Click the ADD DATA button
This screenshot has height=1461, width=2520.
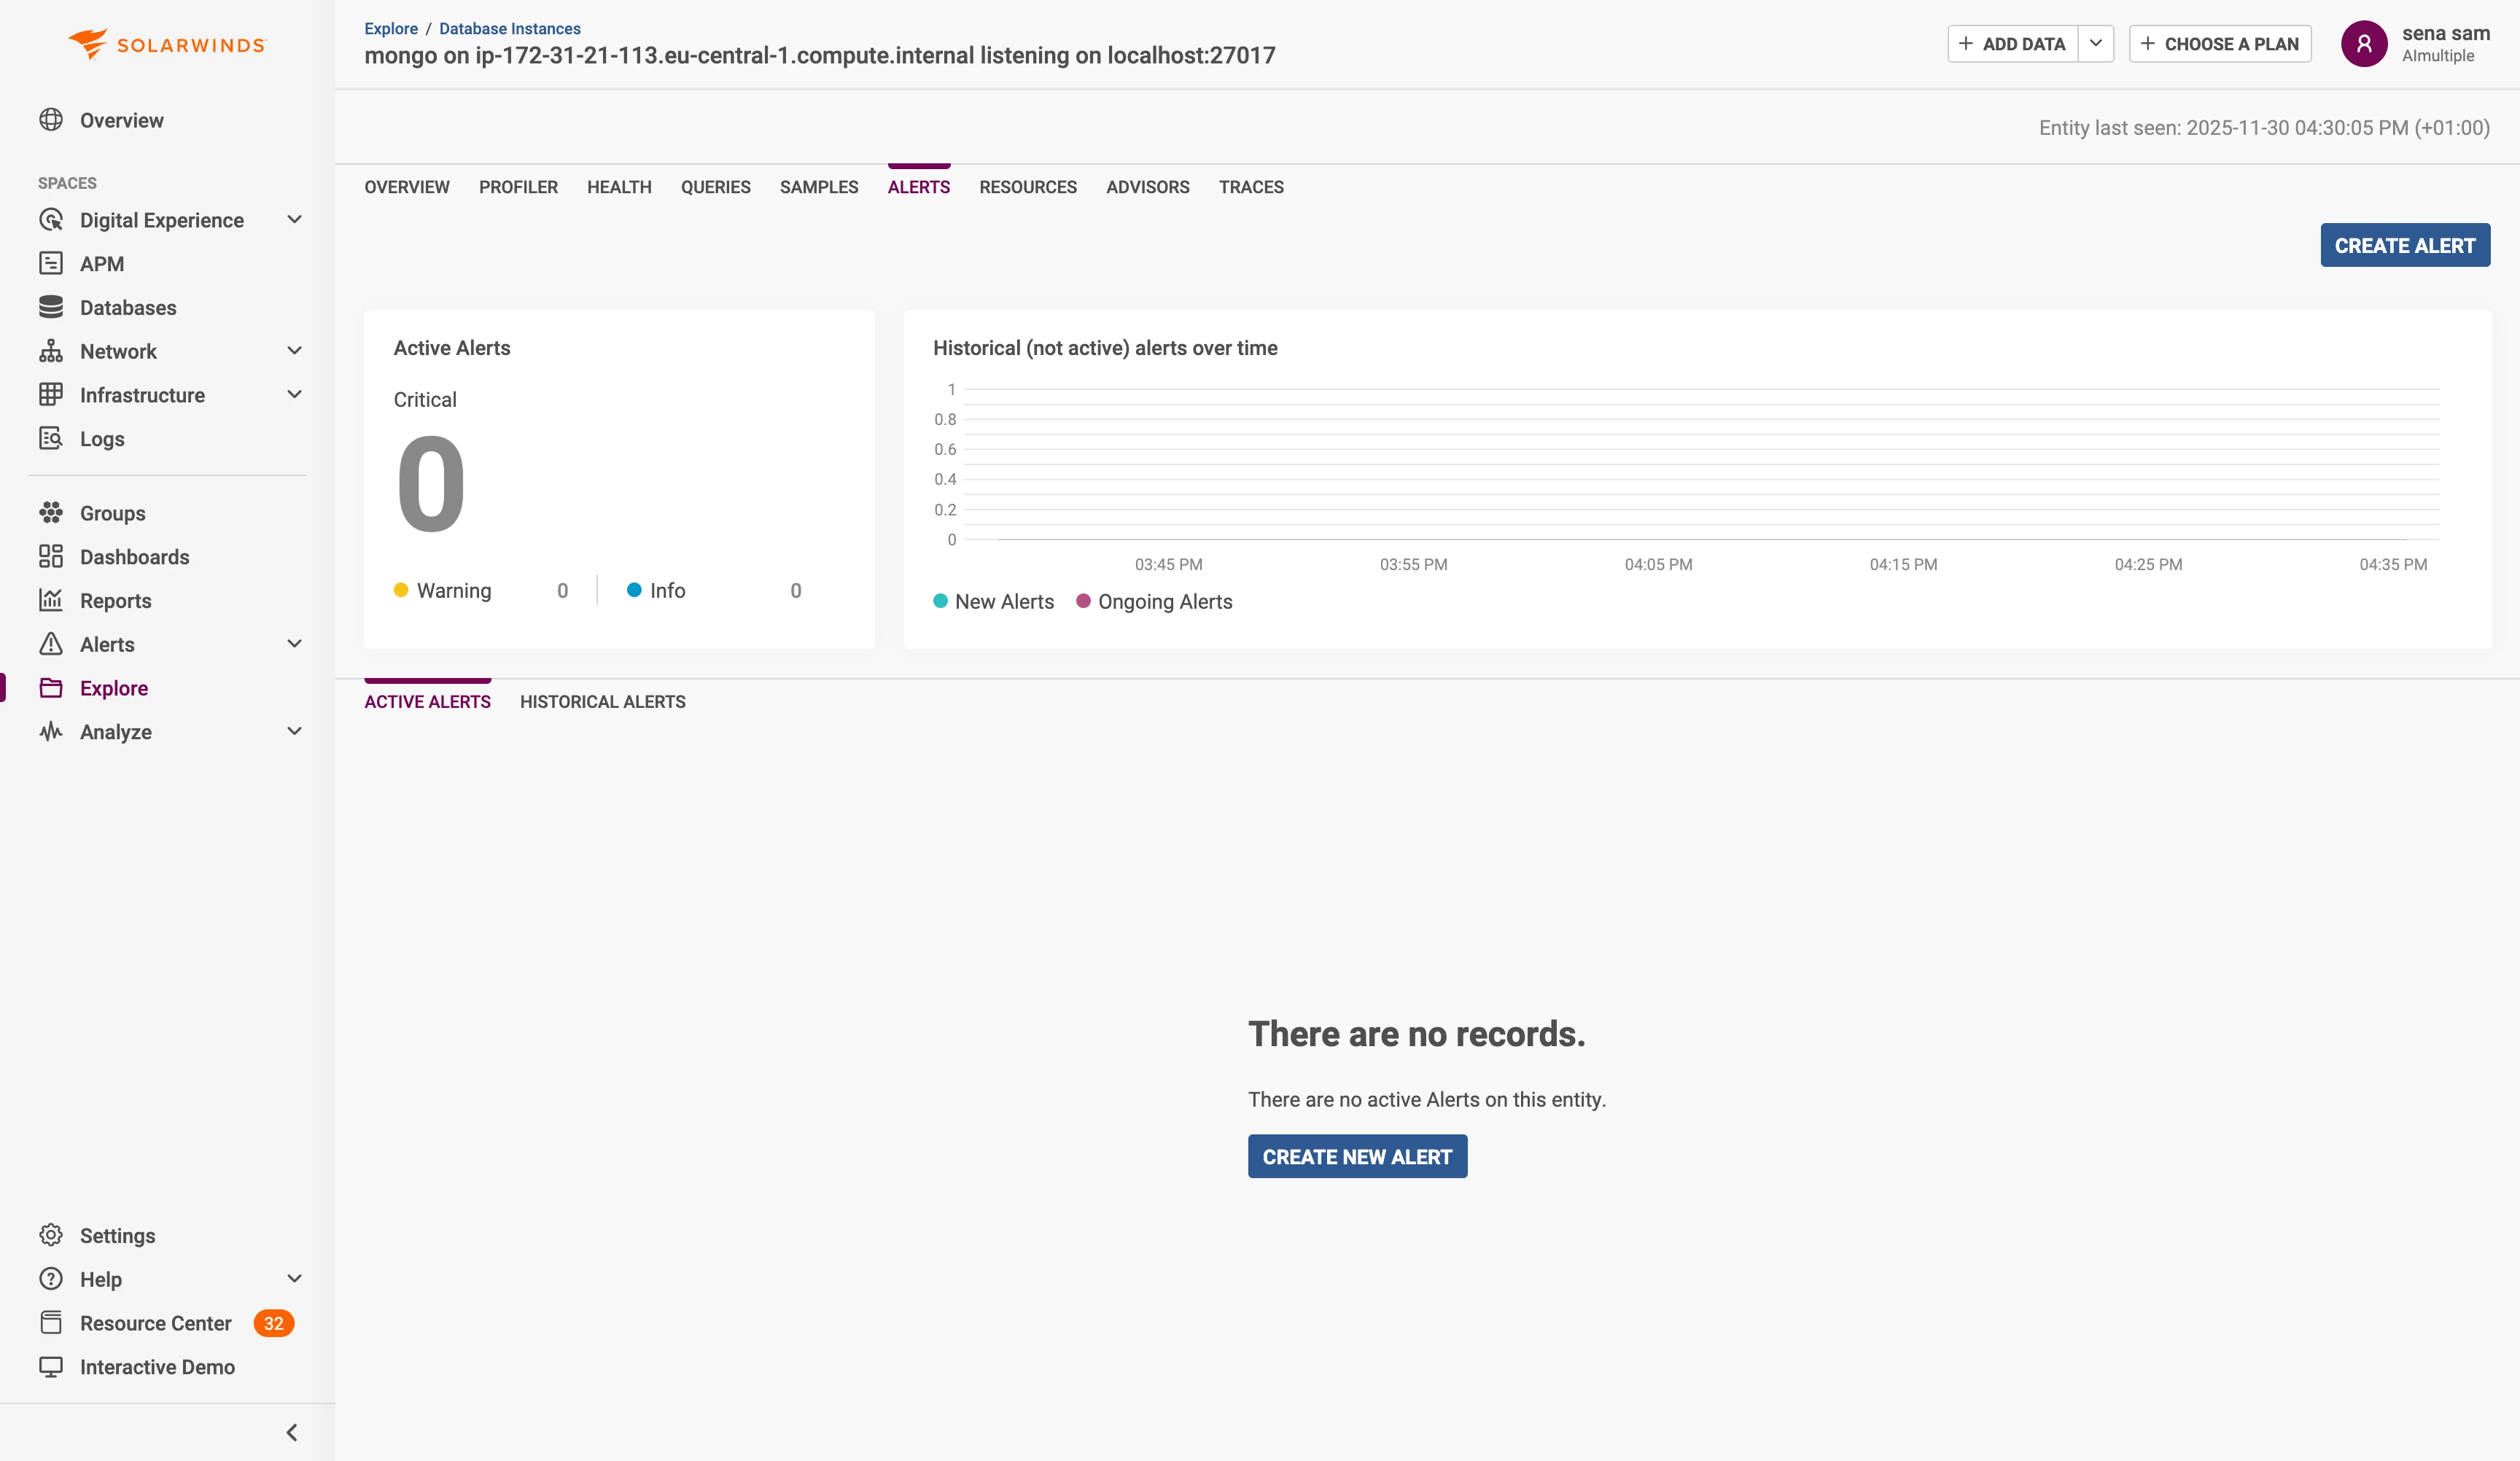(2012, 44)
